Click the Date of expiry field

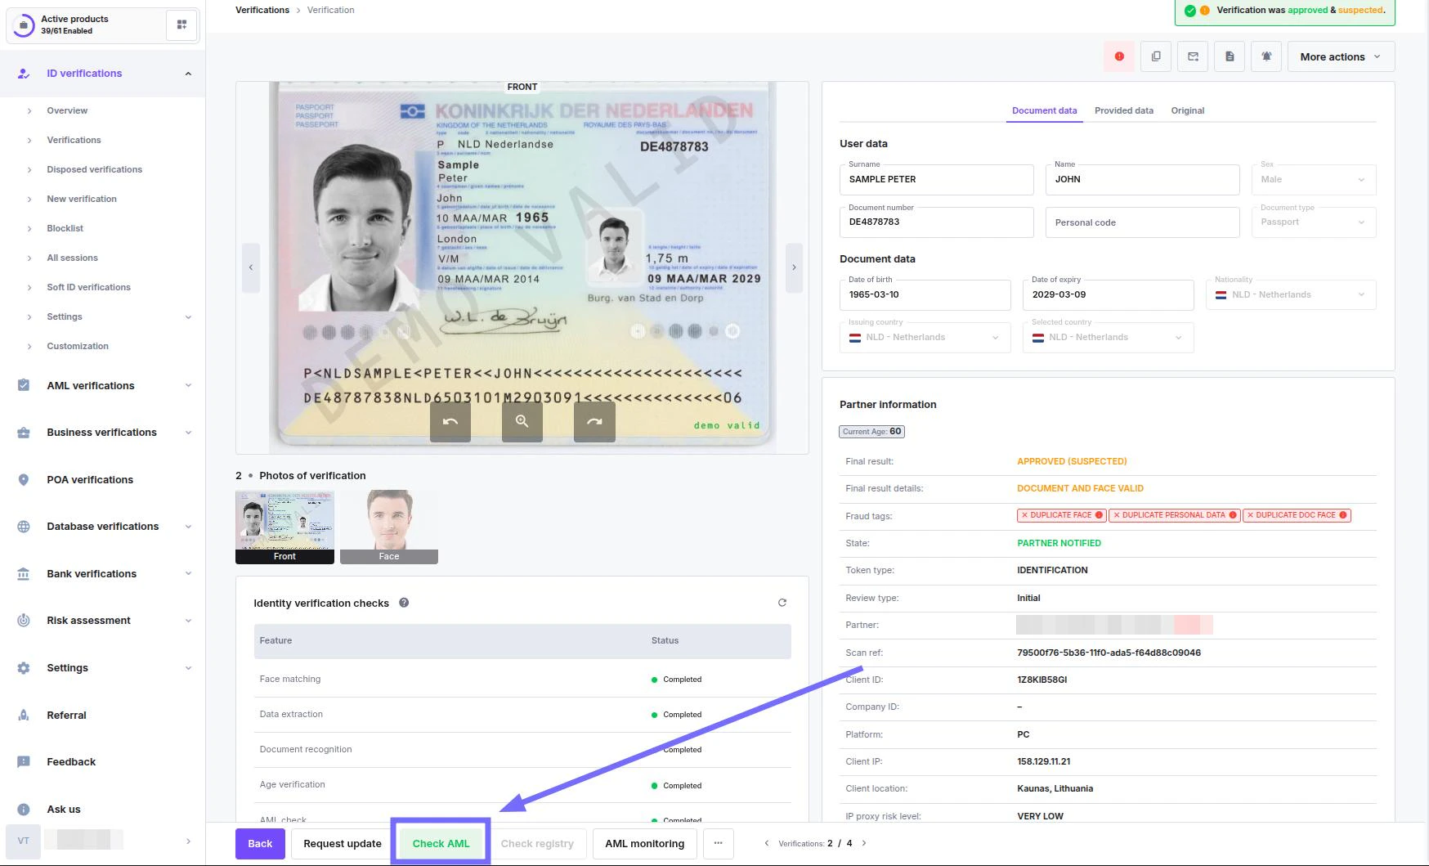pos(1108,294)
